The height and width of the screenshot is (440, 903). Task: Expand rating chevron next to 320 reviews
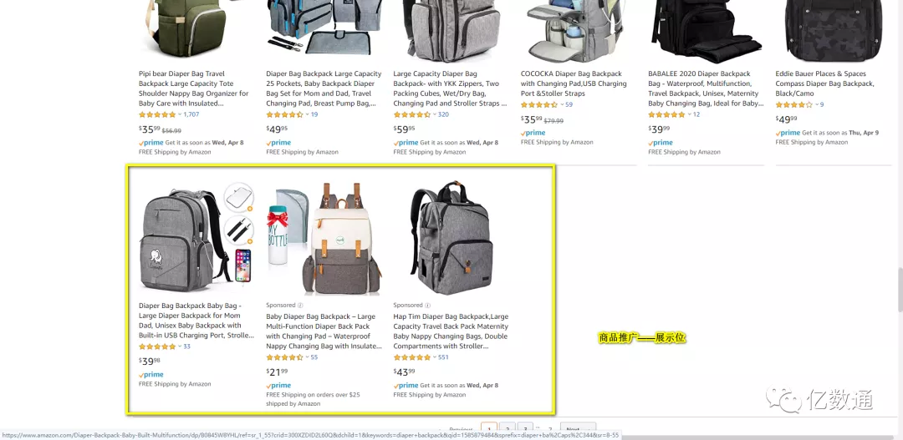[x=434, y=114]
